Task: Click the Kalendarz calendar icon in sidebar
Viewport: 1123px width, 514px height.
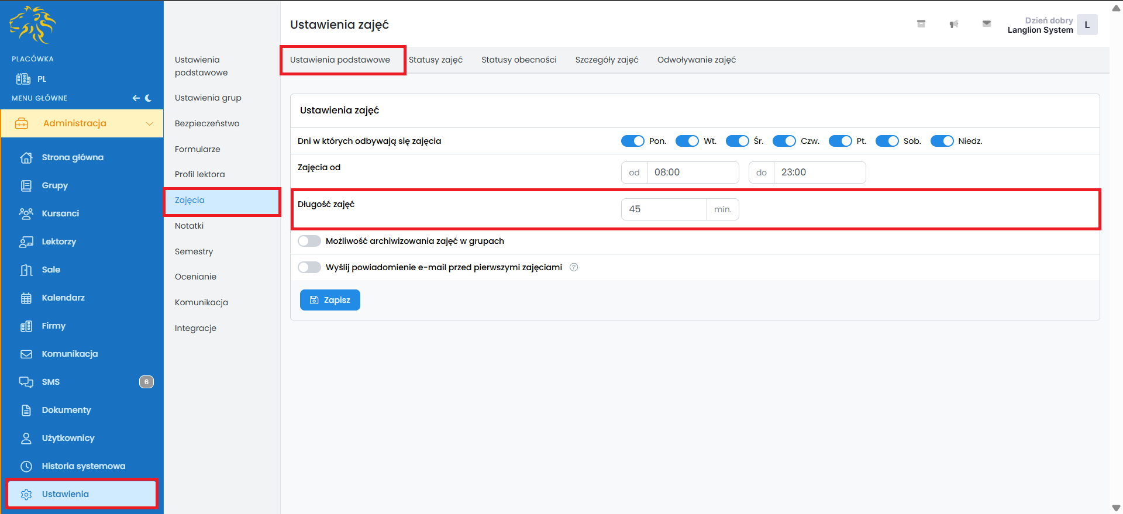Action: coord(26,298)
